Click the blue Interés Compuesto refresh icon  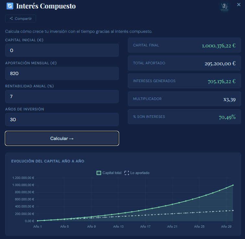pos(10,6)
